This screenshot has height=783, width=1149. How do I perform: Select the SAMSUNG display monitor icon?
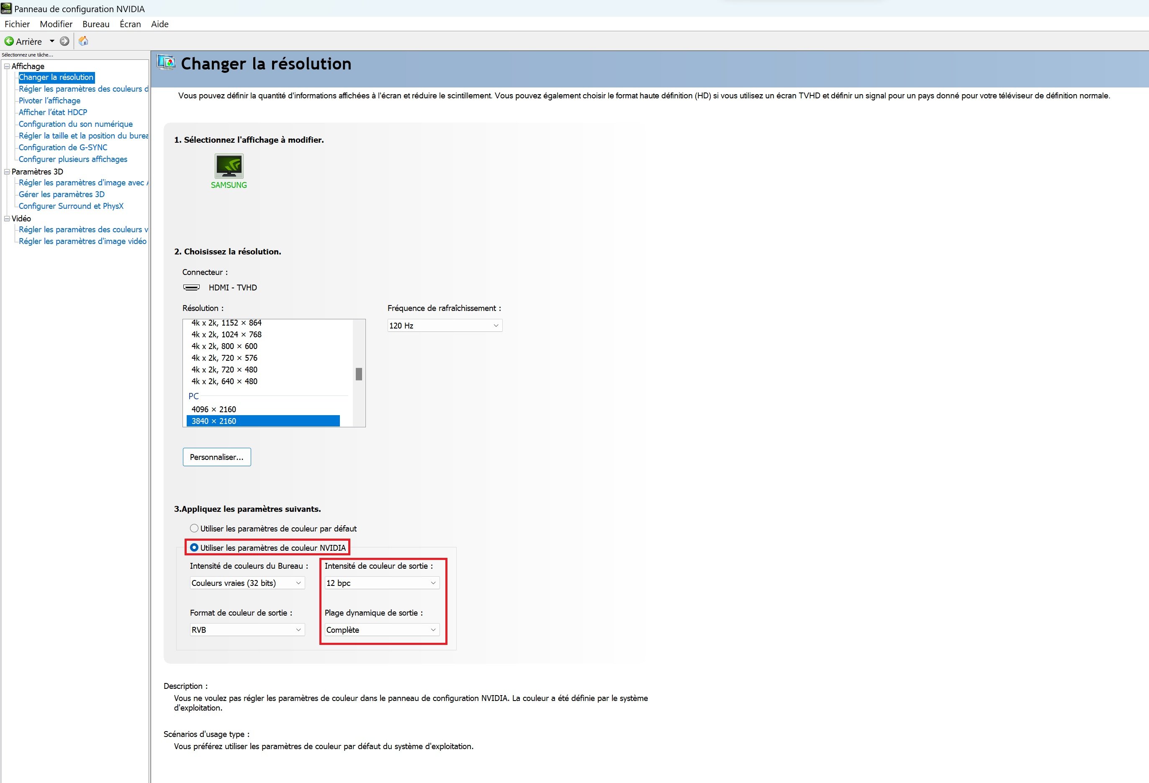point(229,166)
